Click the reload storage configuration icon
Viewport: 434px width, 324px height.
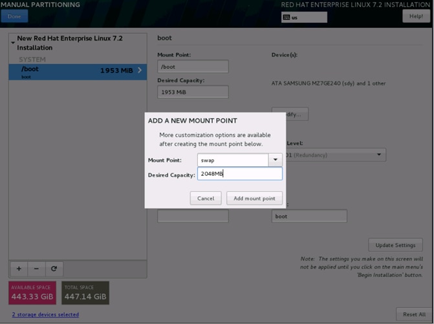point(54,268)
